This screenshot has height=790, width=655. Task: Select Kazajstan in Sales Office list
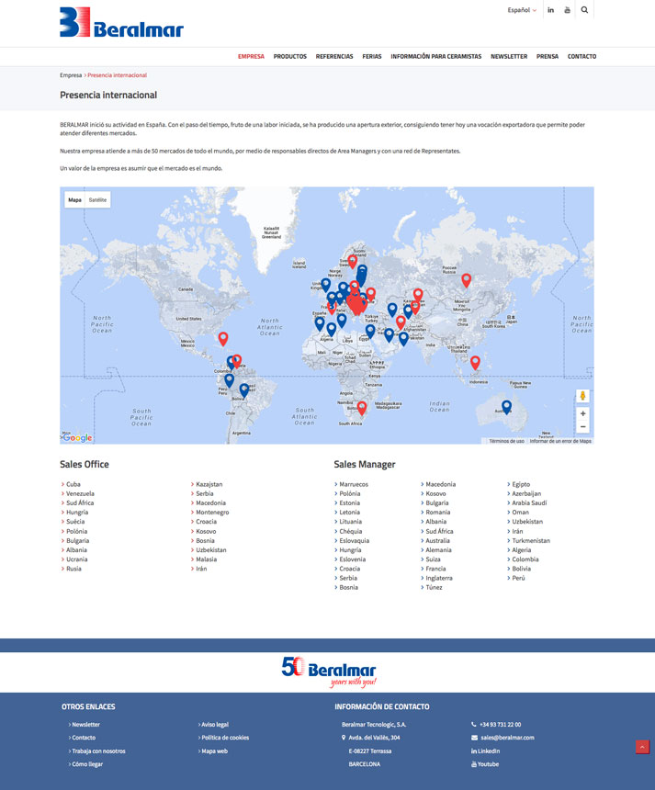tap(209, 484)
